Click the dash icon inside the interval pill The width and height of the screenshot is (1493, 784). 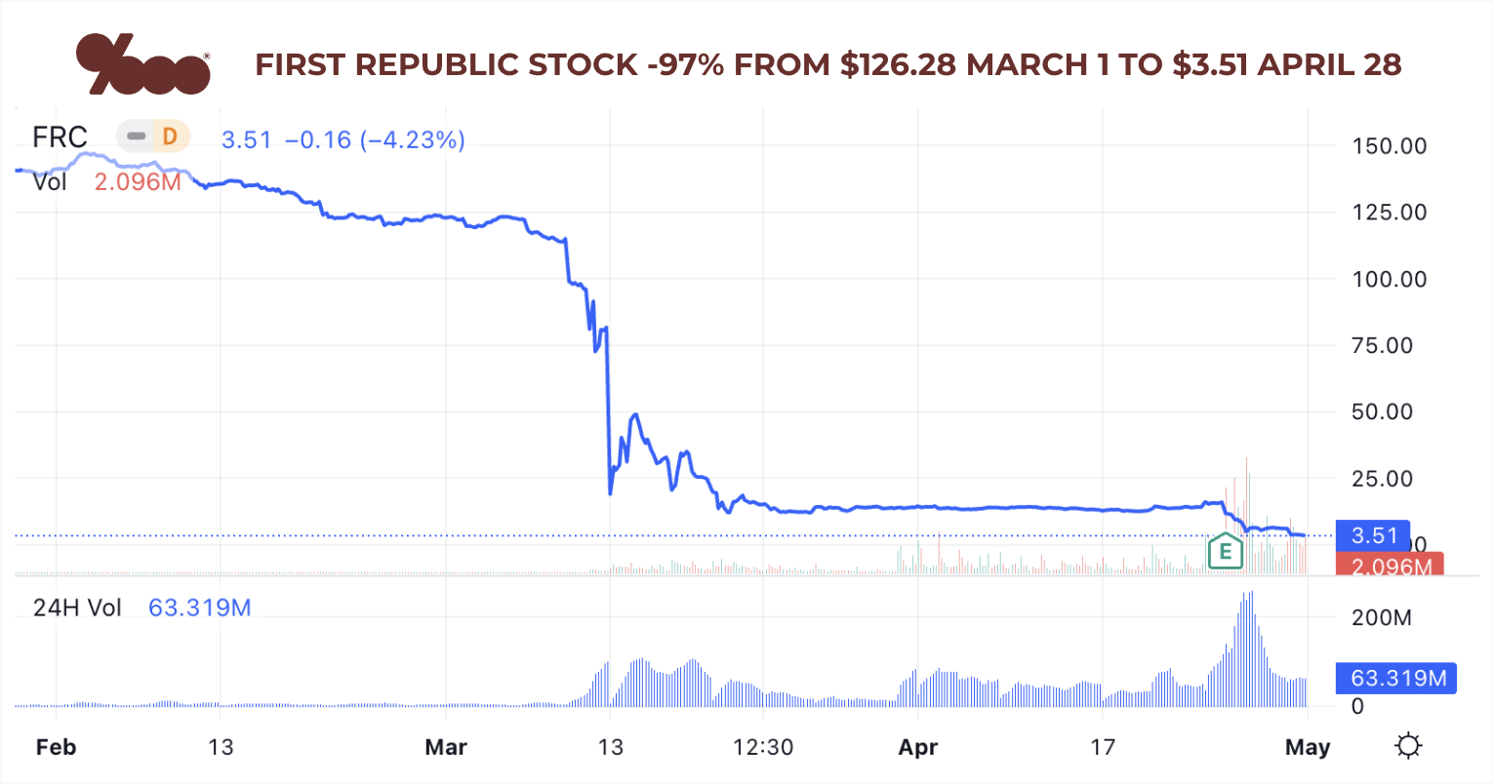tap(136, 137)
